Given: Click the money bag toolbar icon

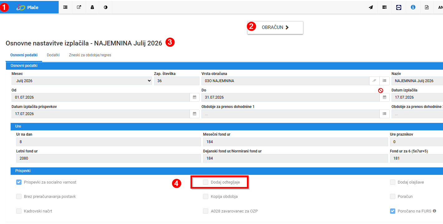Looking at the screenshot, I should pos(92,7).
